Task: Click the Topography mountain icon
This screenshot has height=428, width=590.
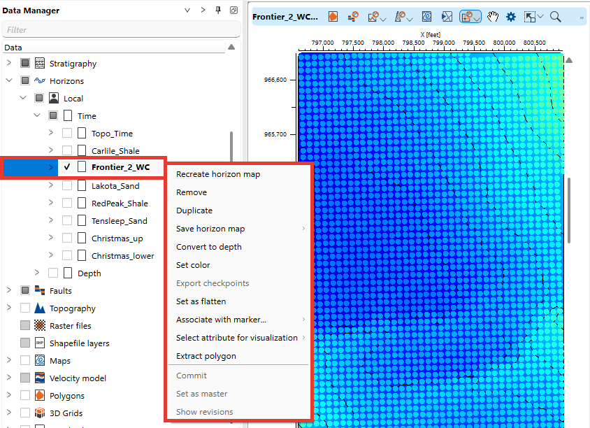Action: [40, 308]
